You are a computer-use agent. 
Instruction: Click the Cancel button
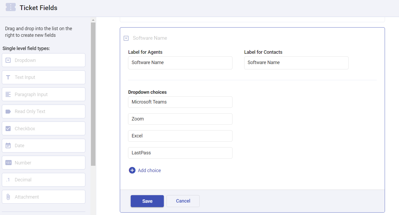(x=183, y=201)
